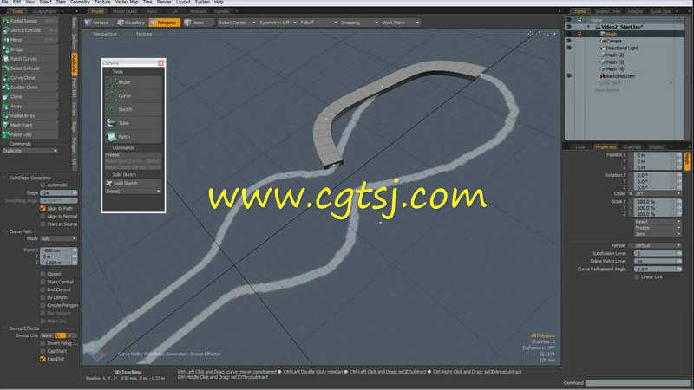Check the Closed curve option
The width and height of the screenshot is (694, 390).
point(43,274)
